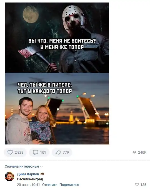Expand the chevron next to Сначала интересные
The width and height of the screenshot is (150, 189).
coord(41,167)
